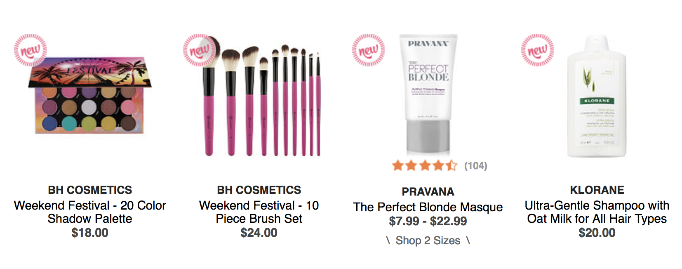Open the Klorane shampoo bottle image
Image resolution: width=682 pixels, height=269 pixels.
(597, 96)
